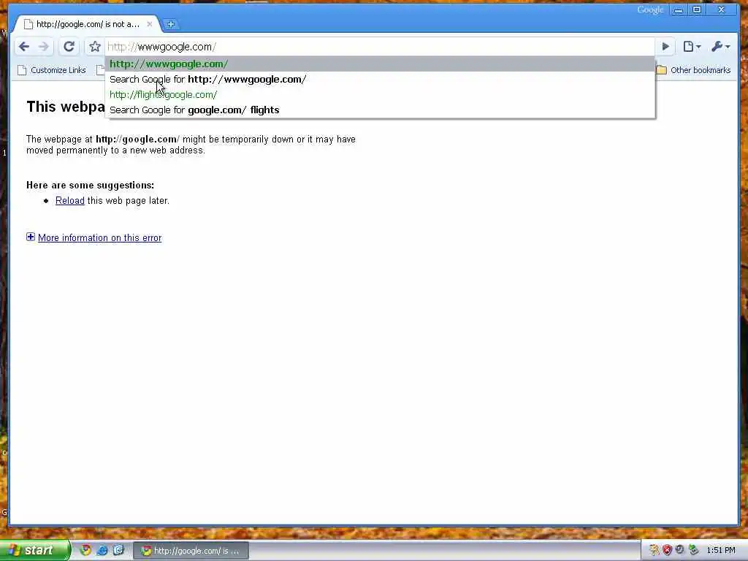The height and width of the screenshot is (561, 748).
Task: Open the Other bookmarks folder
Action: tap(694, 70)
